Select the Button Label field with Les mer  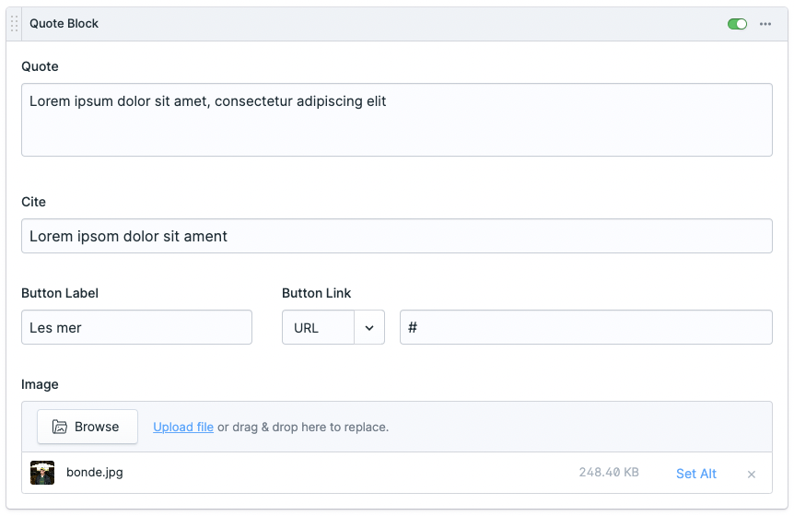click(136, 328)
